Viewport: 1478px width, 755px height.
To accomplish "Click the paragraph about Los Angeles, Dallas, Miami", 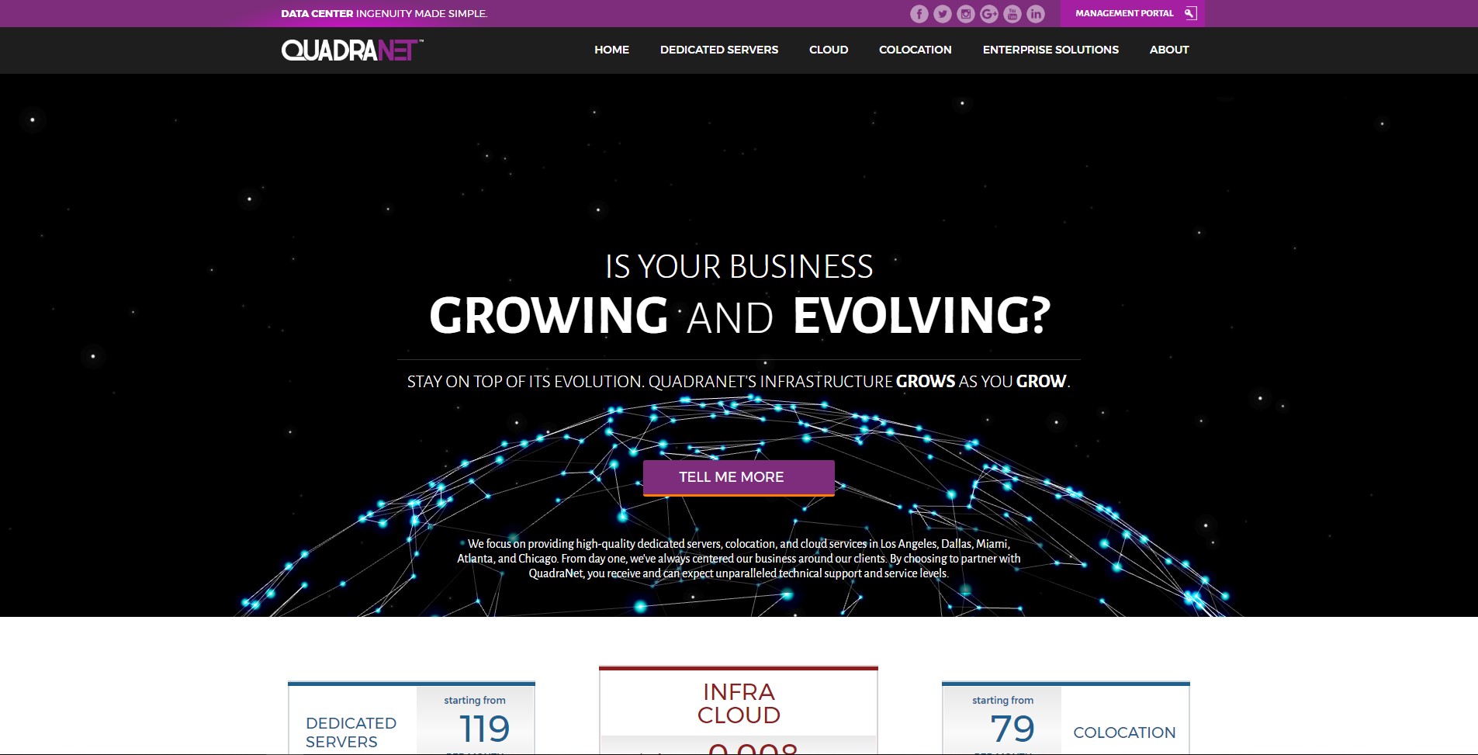I will tap(739, 559).
